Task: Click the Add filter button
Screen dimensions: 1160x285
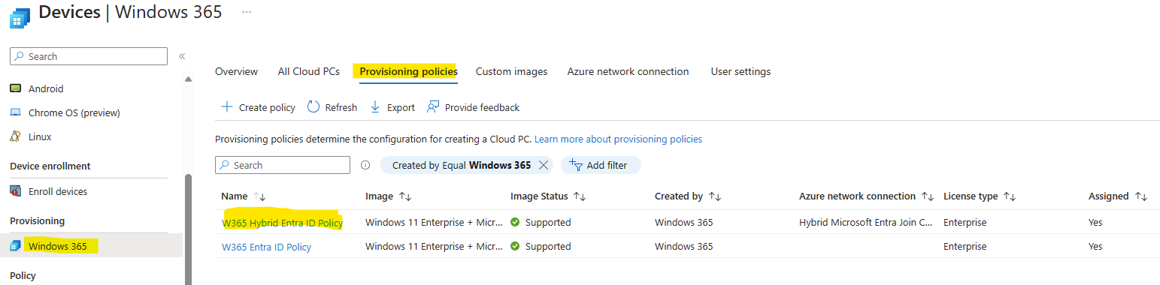Action: pyautogui.click(x=601, y=165)
